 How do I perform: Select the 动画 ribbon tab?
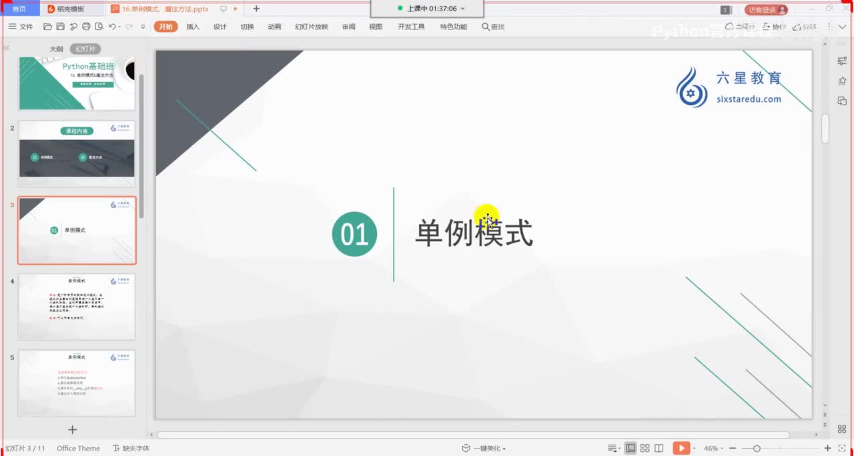274,27
